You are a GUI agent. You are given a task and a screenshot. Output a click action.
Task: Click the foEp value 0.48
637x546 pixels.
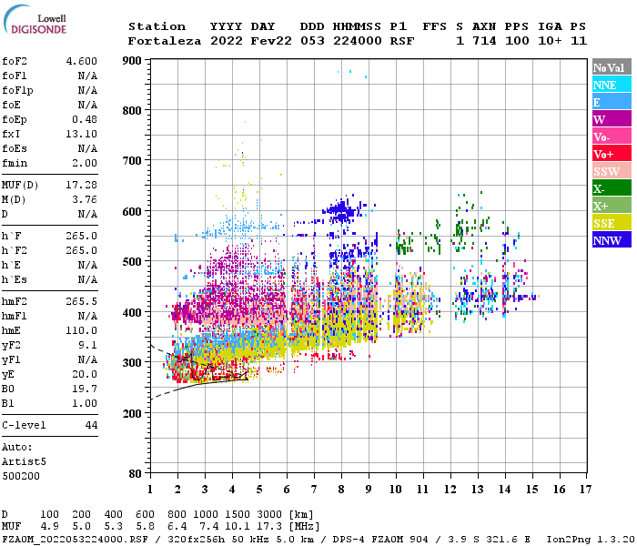pos(85,120)
